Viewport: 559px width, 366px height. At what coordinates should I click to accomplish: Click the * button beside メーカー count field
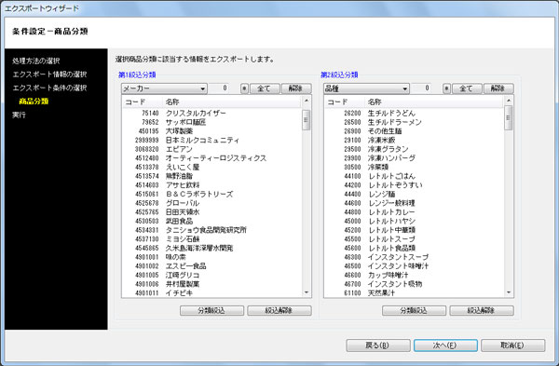pos(244,88)
